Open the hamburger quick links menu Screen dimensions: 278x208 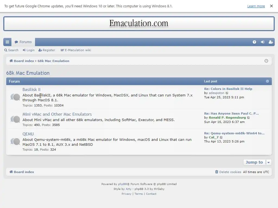coord(7,42)
